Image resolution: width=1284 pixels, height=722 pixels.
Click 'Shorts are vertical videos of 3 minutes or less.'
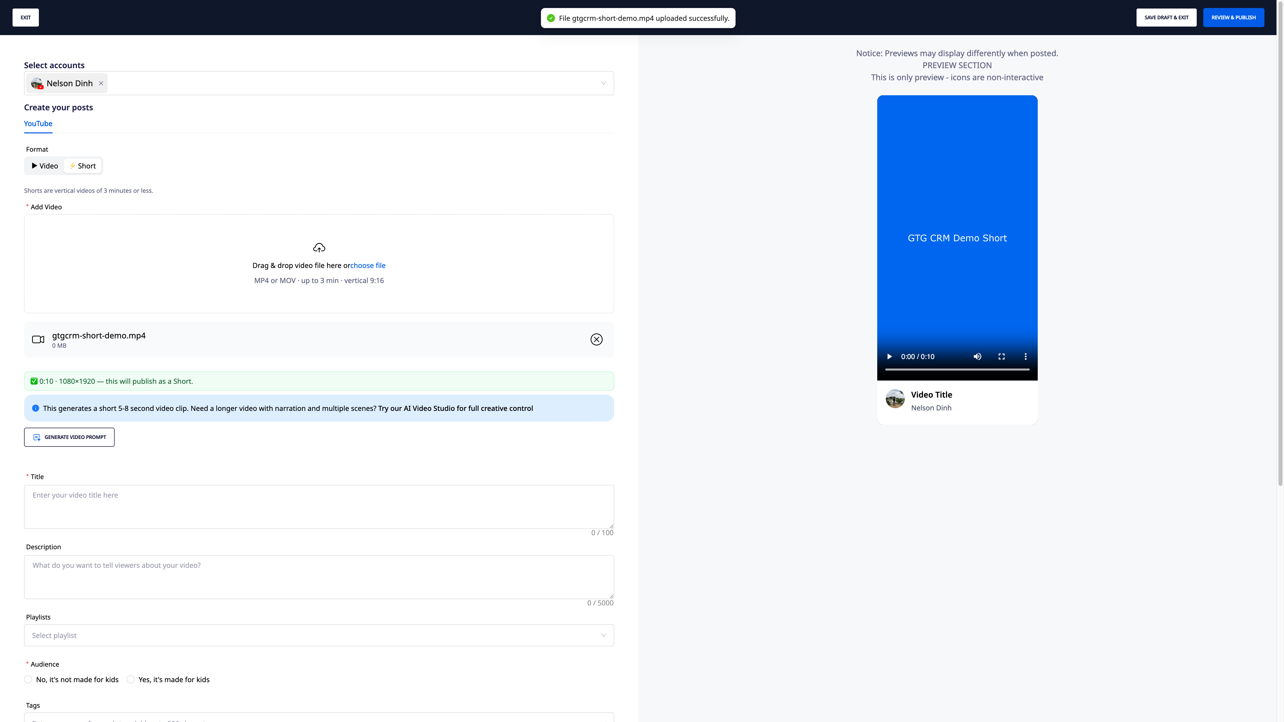tap(89, 190)
